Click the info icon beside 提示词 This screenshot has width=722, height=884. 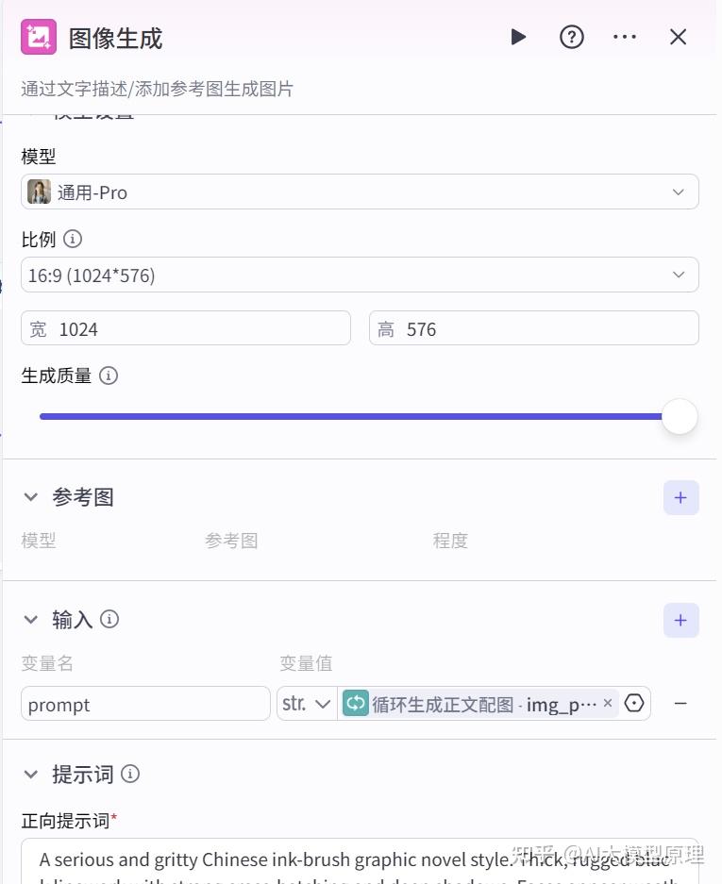(131, 775)
